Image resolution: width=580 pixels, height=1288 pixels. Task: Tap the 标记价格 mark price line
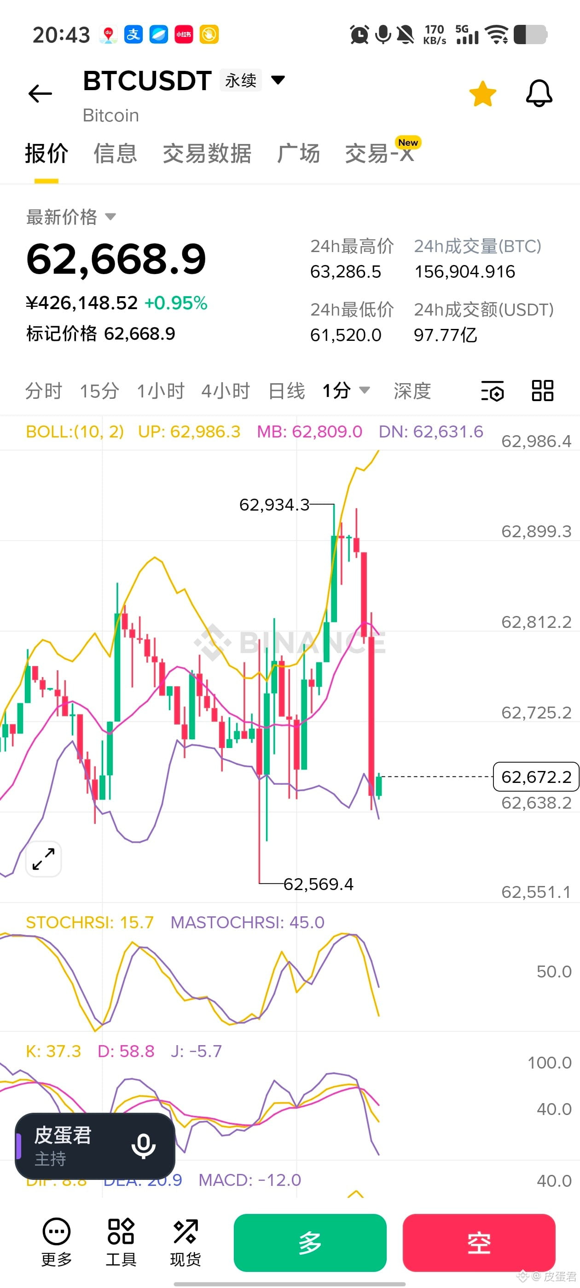click(x=101, y=333)
